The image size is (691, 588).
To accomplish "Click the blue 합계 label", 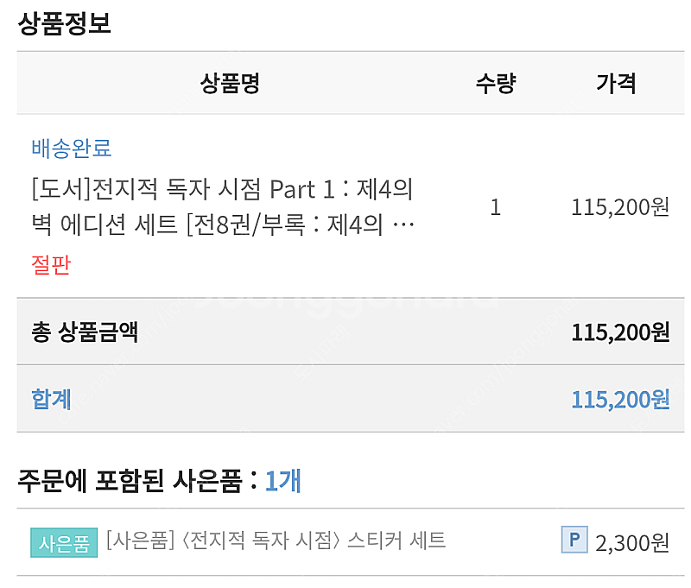I will 52,398.
